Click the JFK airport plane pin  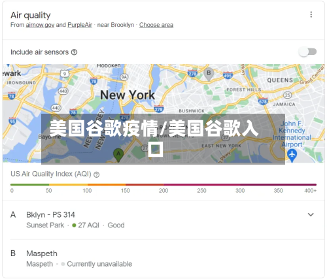(292, 156)
